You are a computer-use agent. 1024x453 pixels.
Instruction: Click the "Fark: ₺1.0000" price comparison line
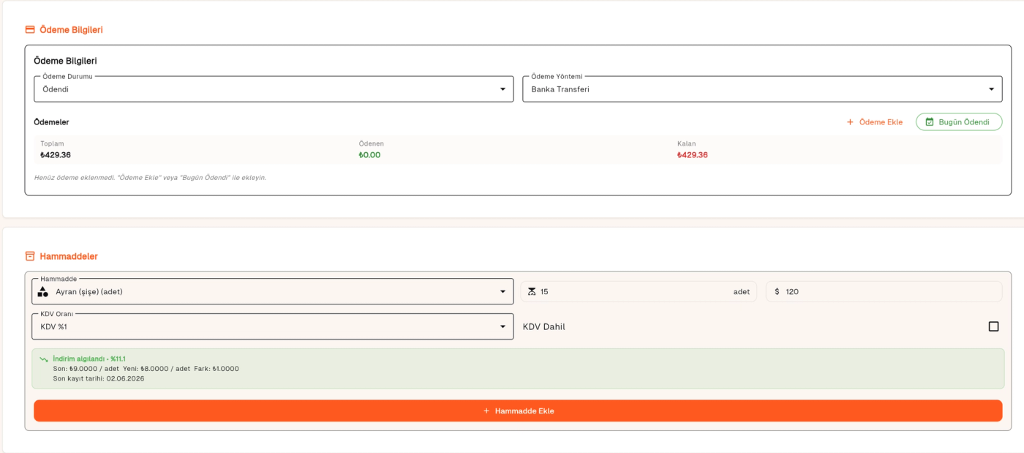pyautogui.click(x=217, y=369)
